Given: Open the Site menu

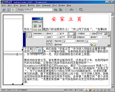Looking at the screenshot, I should tap(55, 5).
